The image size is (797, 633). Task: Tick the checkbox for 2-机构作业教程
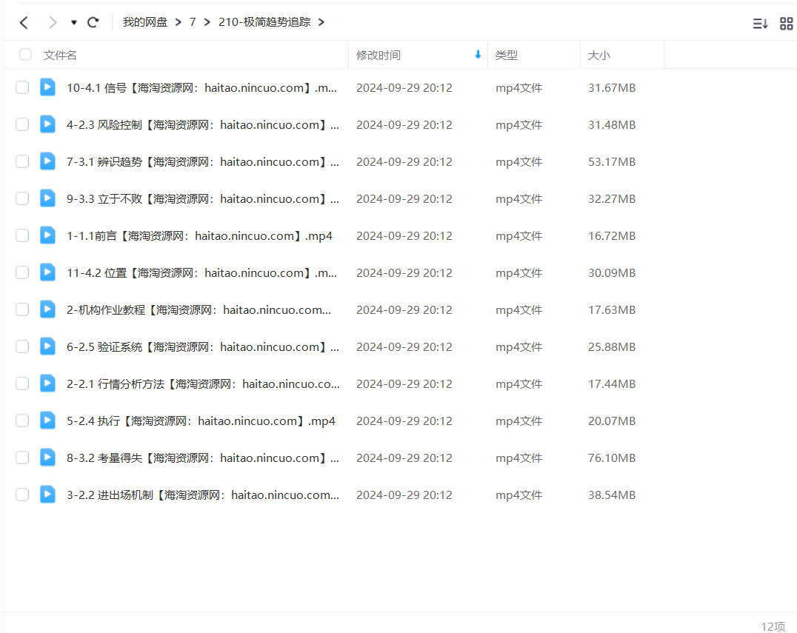[22, 309]
